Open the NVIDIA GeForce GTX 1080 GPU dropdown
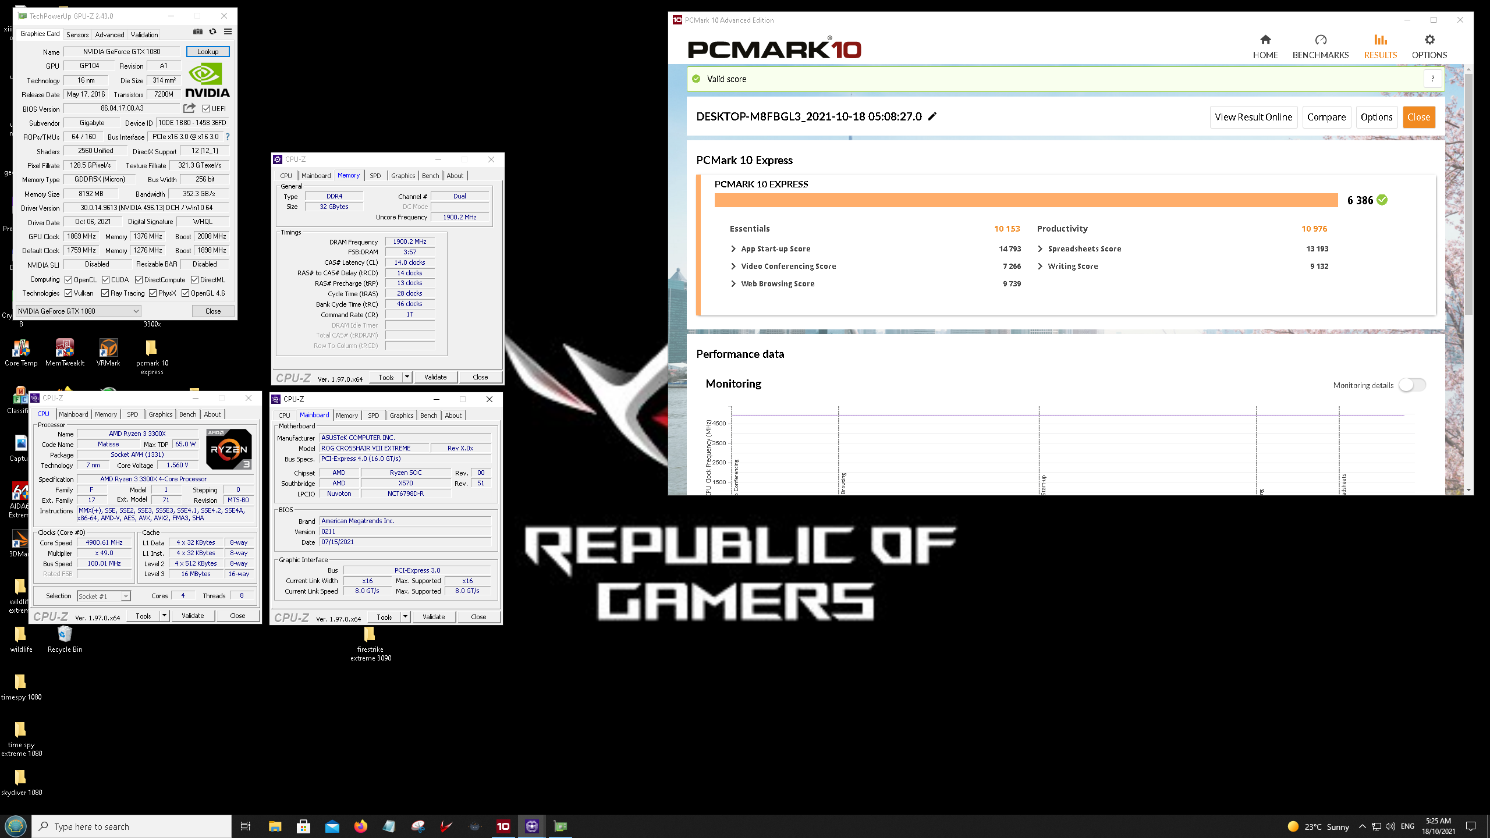The width and height of the screenshot is (1490, 838). (x=78, y=311)
